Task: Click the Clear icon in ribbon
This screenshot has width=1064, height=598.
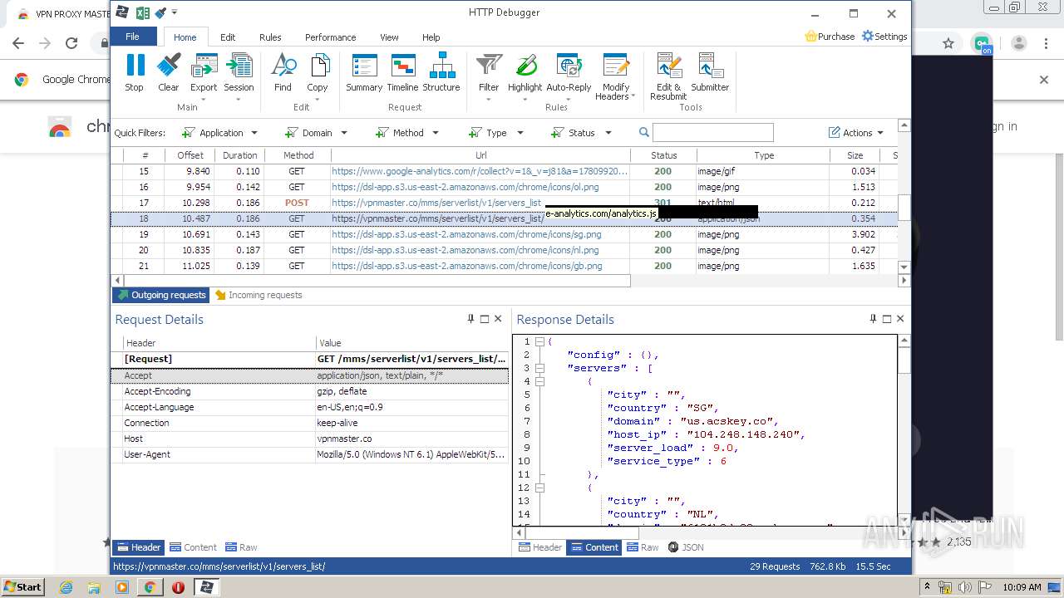Action: tap(169, 65)
